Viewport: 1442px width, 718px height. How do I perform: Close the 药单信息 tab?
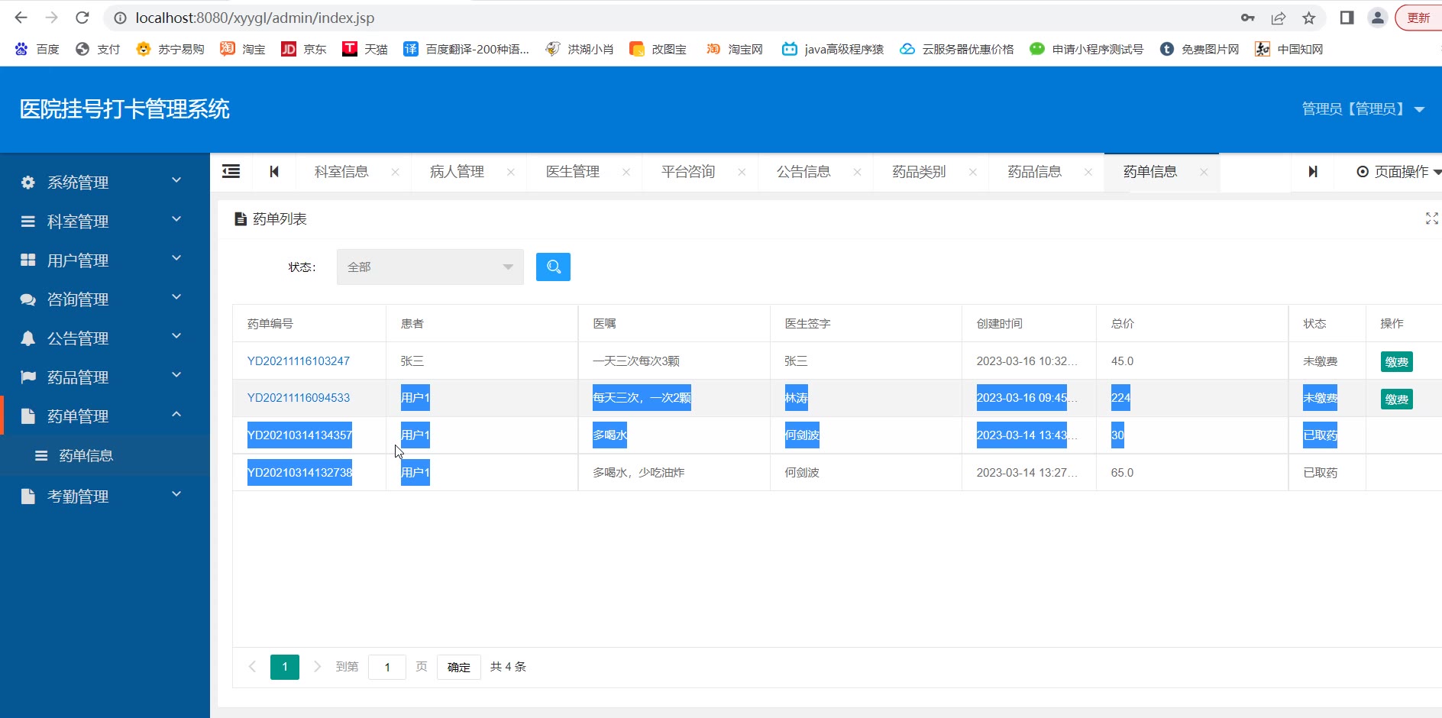(1204, 172)
